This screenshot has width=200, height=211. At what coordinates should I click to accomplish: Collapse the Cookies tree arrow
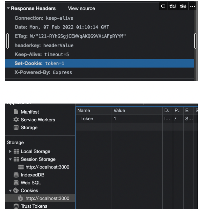click(x=10, y=191)
